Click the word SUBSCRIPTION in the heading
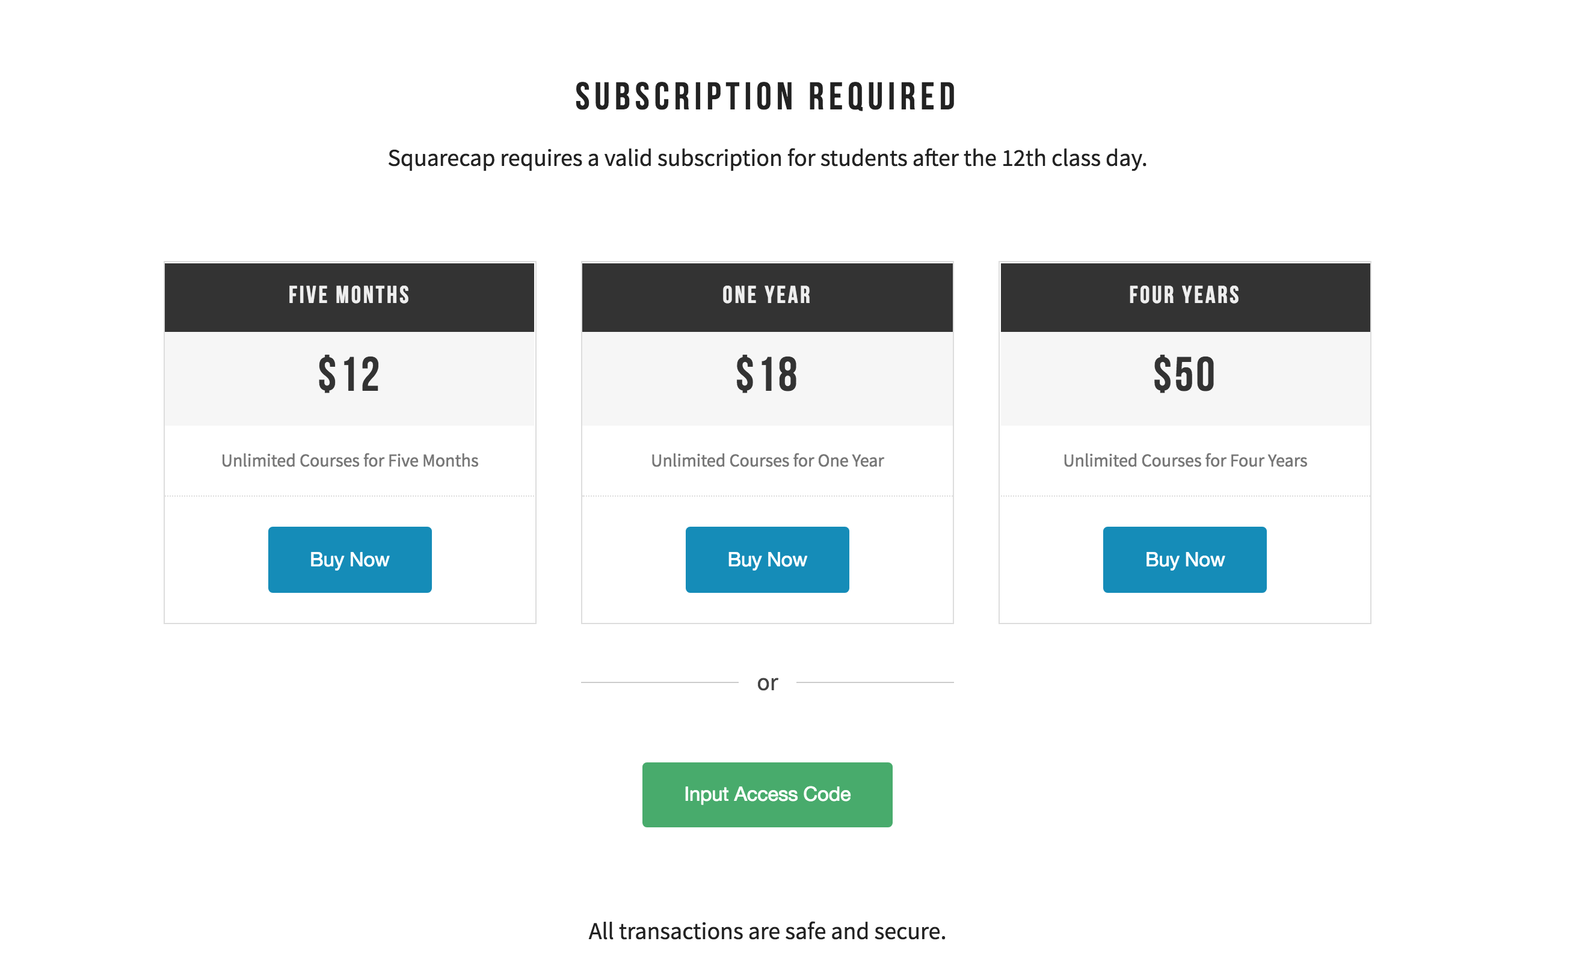 (x=685, y=97)
